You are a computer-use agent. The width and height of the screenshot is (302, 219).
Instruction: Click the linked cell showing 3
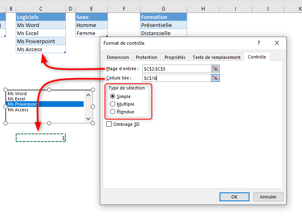(x=41, y=138)
